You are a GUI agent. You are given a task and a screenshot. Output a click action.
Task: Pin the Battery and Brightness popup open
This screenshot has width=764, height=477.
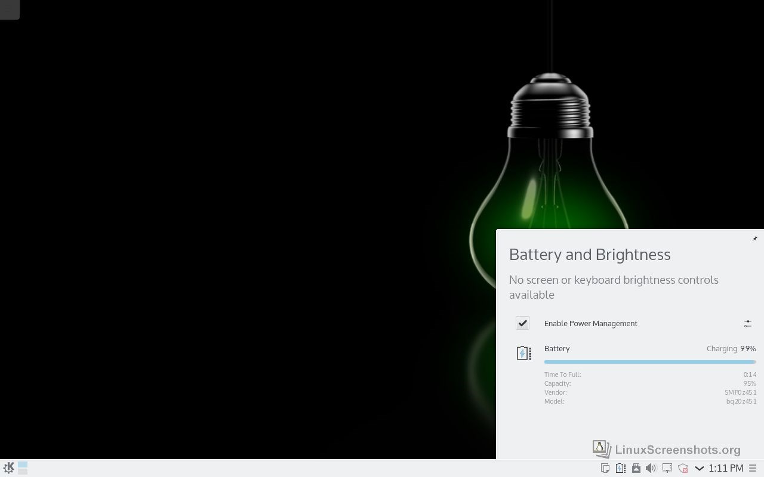[754, 238]
